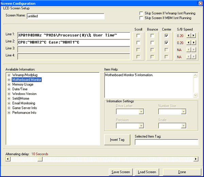Close the Screen Configuration window
This screenshot has width=204, height=177.
(201, 3)
